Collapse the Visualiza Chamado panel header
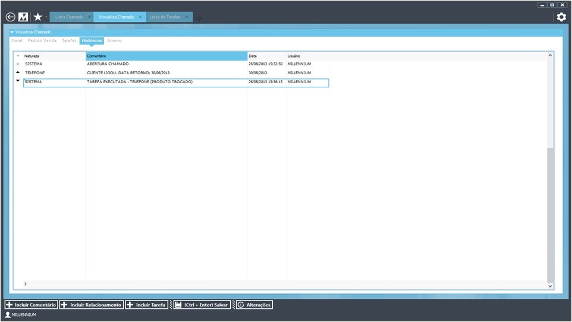Image resolution: width=572 pixels, height=322 pixels. point(12,32)
